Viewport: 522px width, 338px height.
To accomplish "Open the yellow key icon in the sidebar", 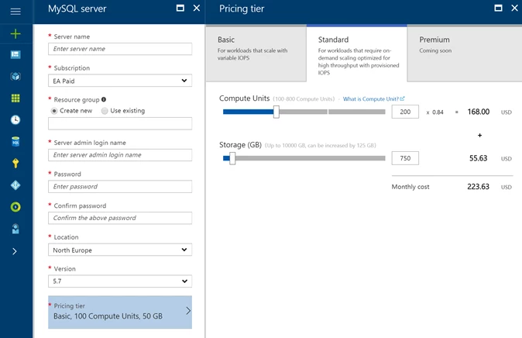I will pos(15,164).
